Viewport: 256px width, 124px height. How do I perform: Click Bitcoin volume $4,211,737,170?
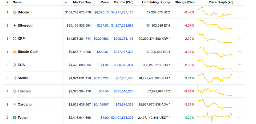pos(122,12)
